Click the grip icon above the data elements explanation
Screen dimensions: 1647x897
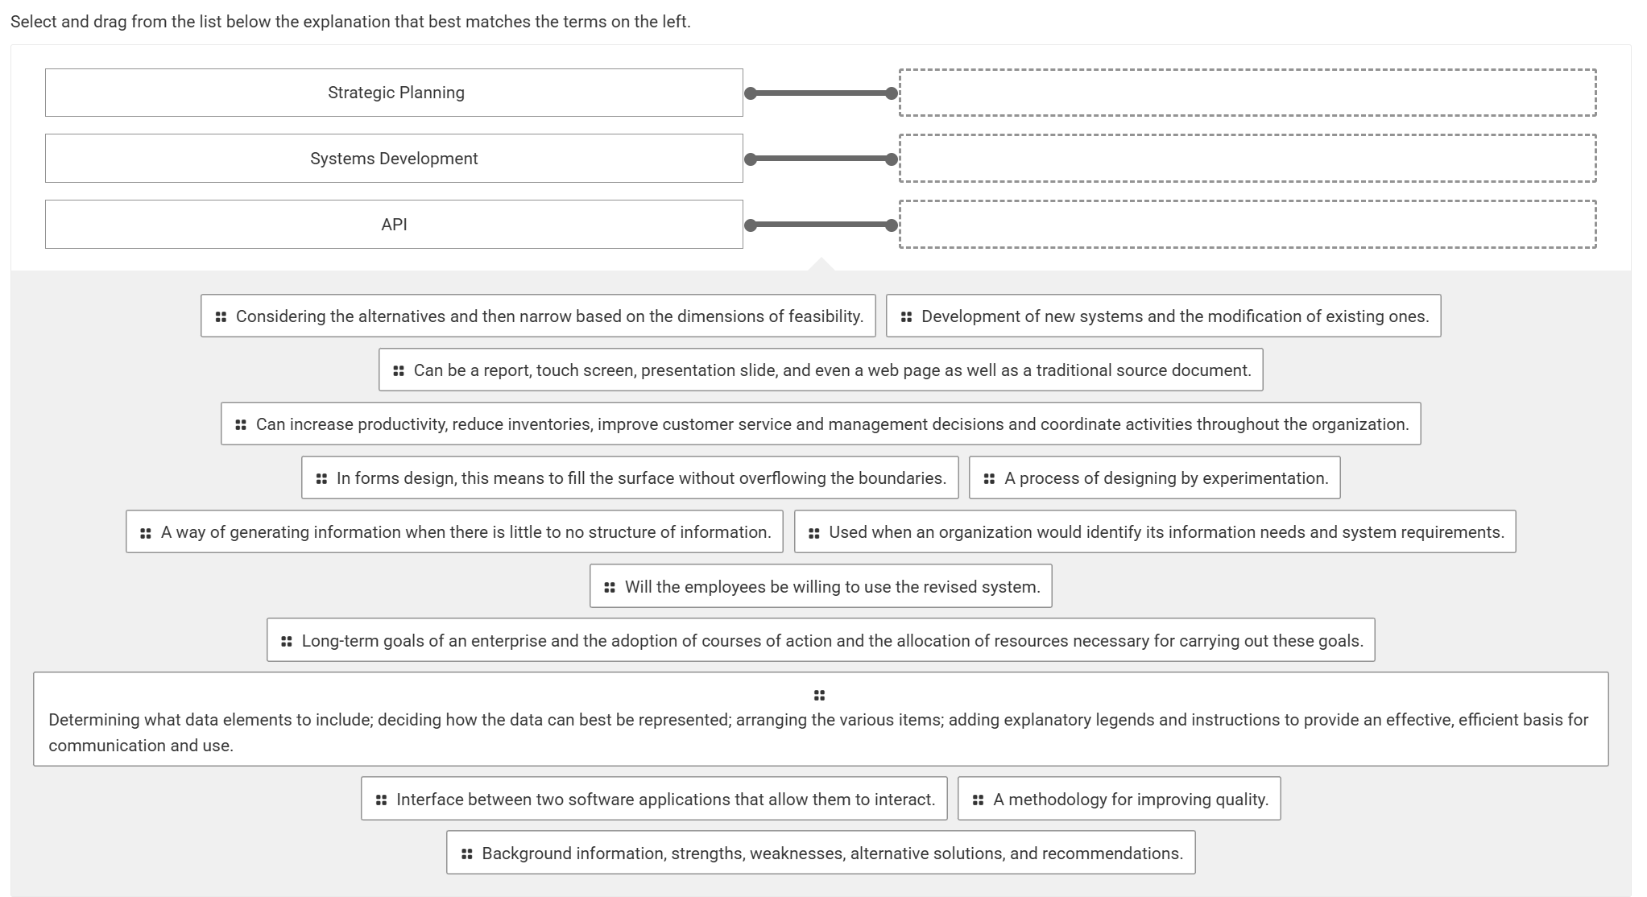[x=821, y=694]
